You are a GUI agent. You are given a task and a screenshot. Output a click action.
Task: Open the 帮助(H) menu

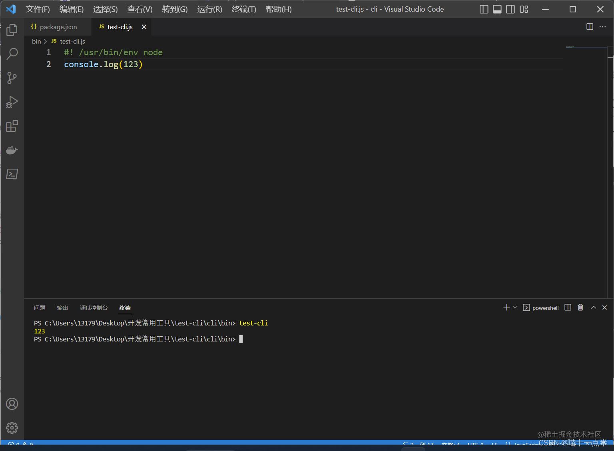click(x=279, y=9)
